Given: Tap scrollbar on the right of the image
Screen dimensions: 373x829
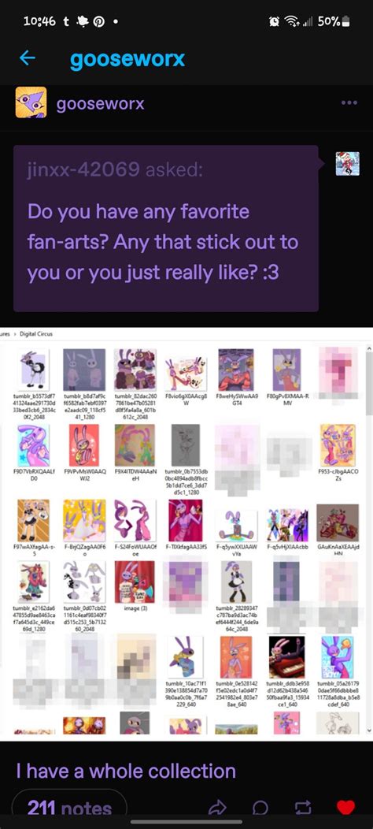Looking at the screenshot, I should [369, 534].
